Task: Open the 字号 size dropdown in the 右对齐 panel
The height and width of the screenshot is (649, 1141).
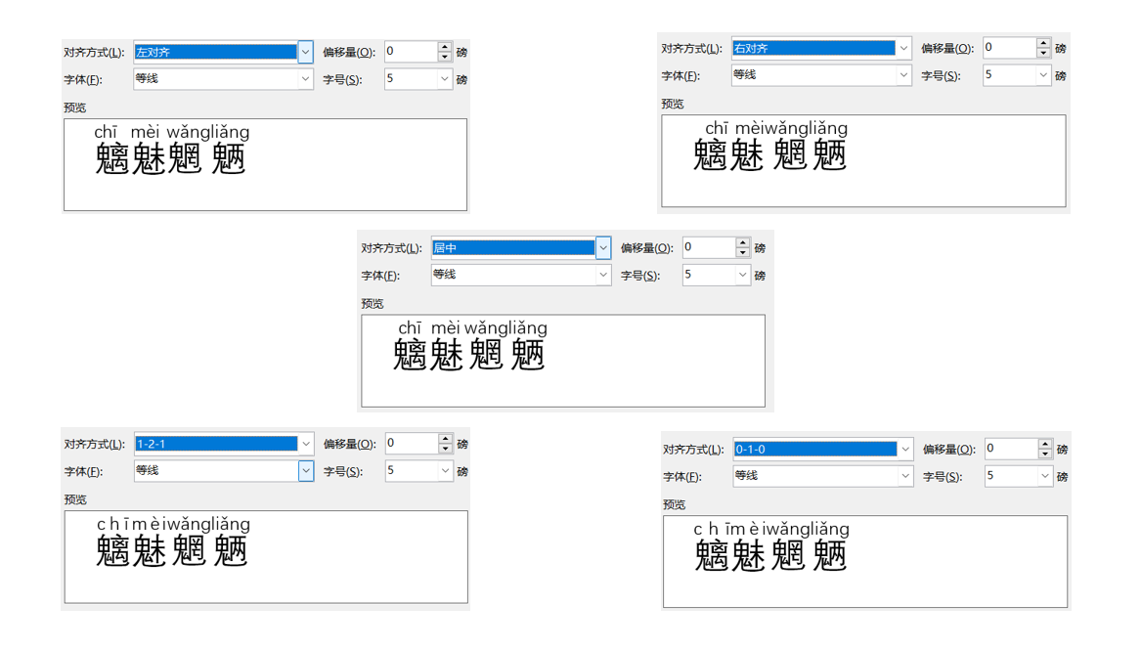Action: pos(1043,75)
